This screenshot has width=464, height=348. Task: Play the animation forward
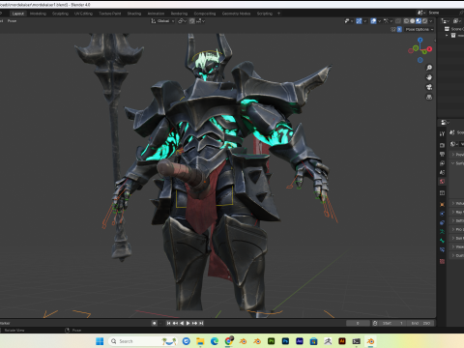tap(188, 323)
